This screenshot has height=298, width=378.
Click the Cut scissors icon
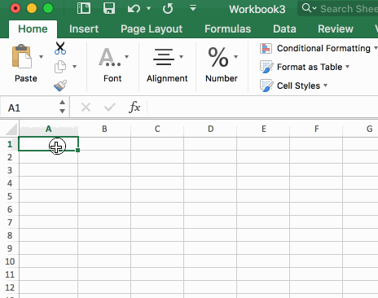tap(60, 48)
